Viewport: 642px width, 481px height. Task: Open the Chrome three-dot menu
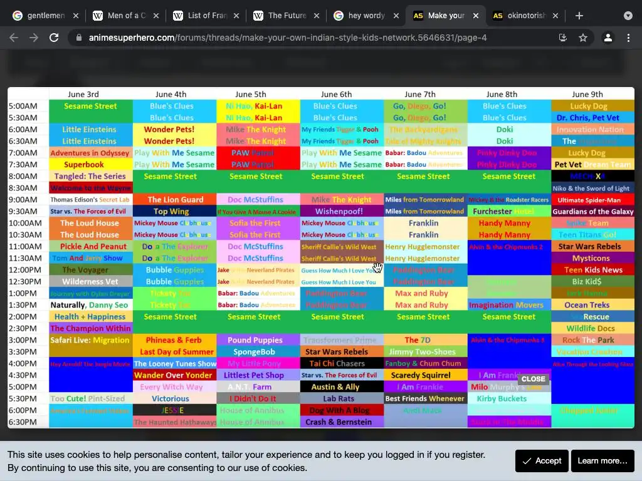pyautogui.click(x=628, y=38)
